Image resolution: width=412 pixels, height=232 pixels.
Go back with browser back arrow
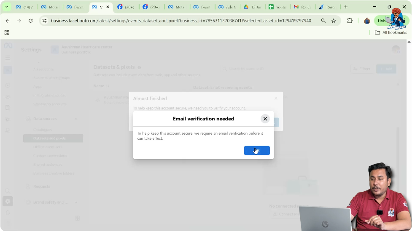pyautogui.click(x=7, y=21)
